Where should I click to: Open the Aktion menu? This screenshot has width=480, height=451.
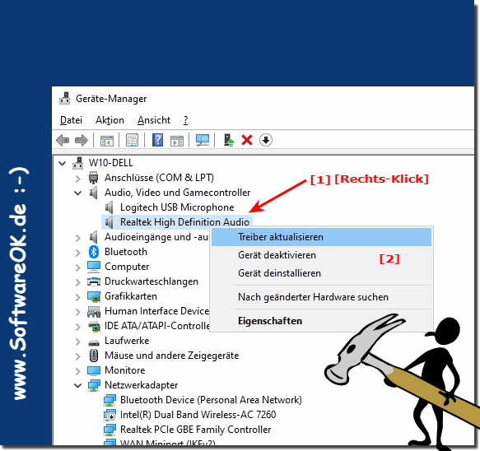point(110,120)
